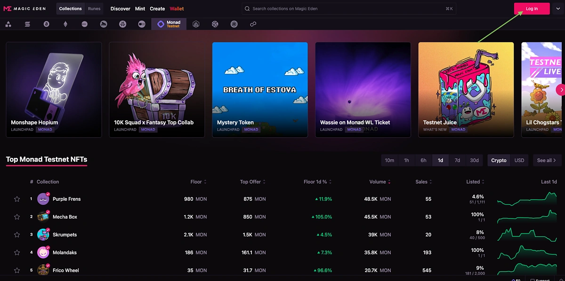Screen dimensions: 565x281
Task: Open the Skrumpets collection name
Action: [x=65, y=235]
